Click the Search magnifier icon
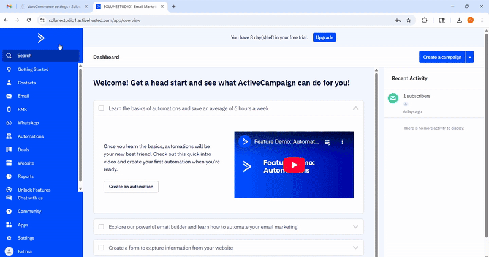489x257 pixels. (9, 56)
